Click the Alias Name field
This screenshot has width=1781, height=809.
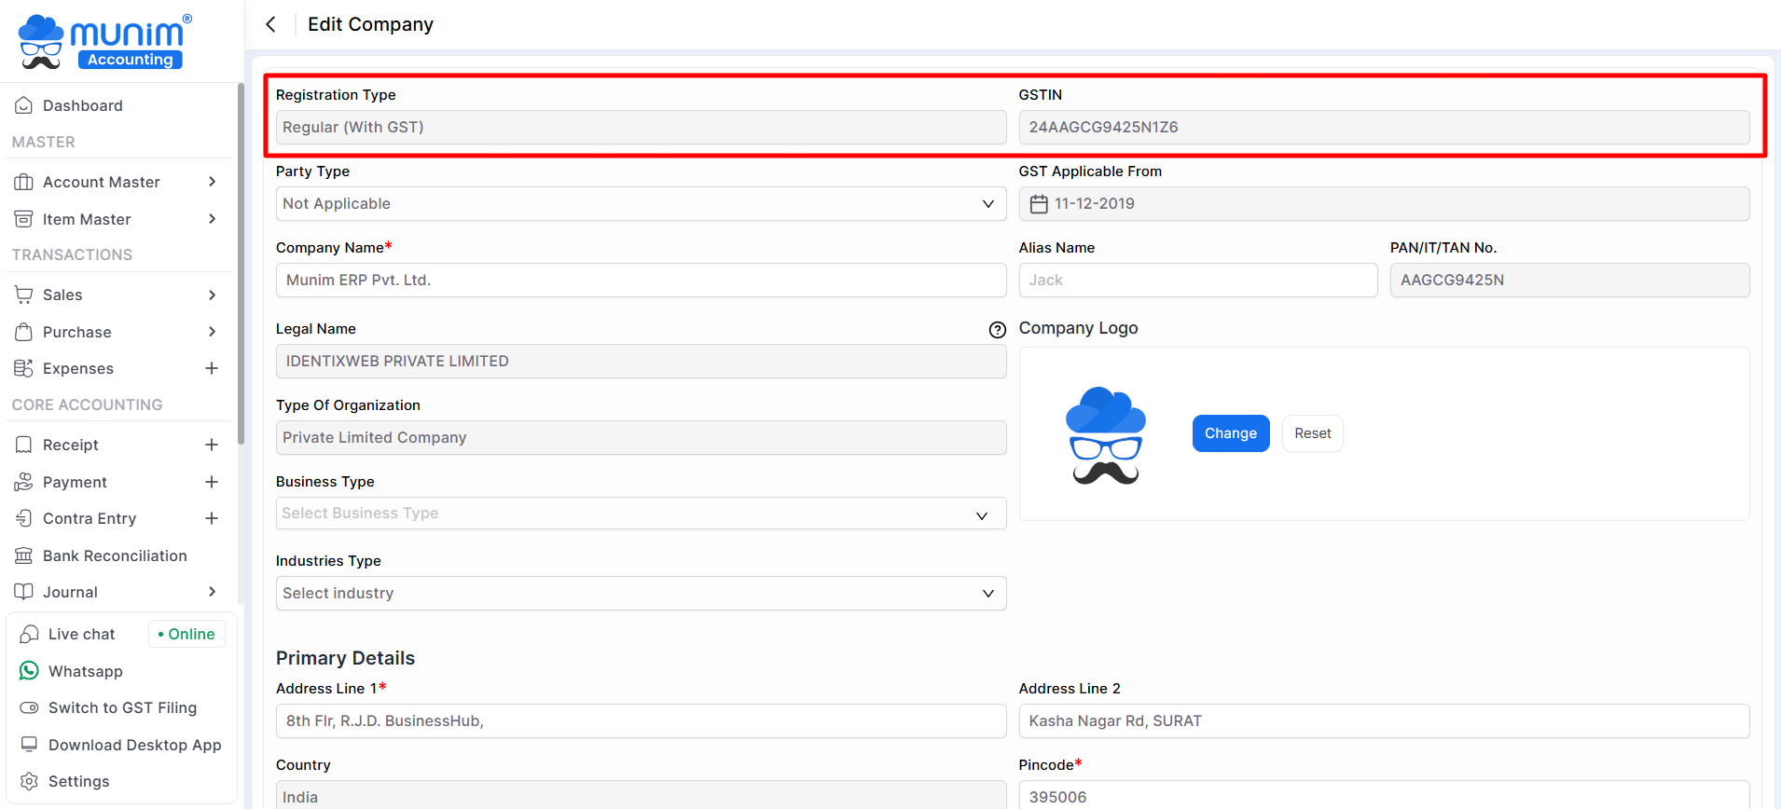[1198, 281]
